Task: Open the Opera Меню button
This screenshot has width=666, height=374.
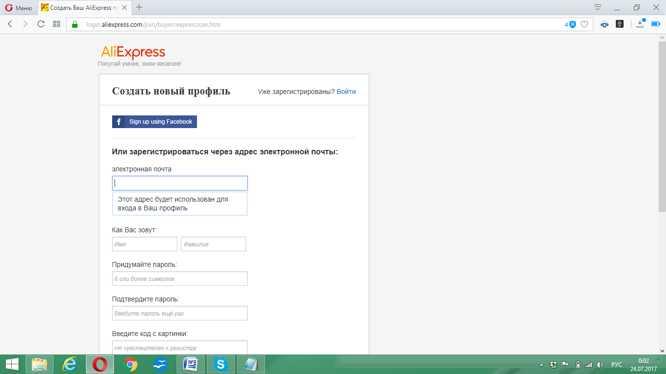Action: [x=19, y=7]
